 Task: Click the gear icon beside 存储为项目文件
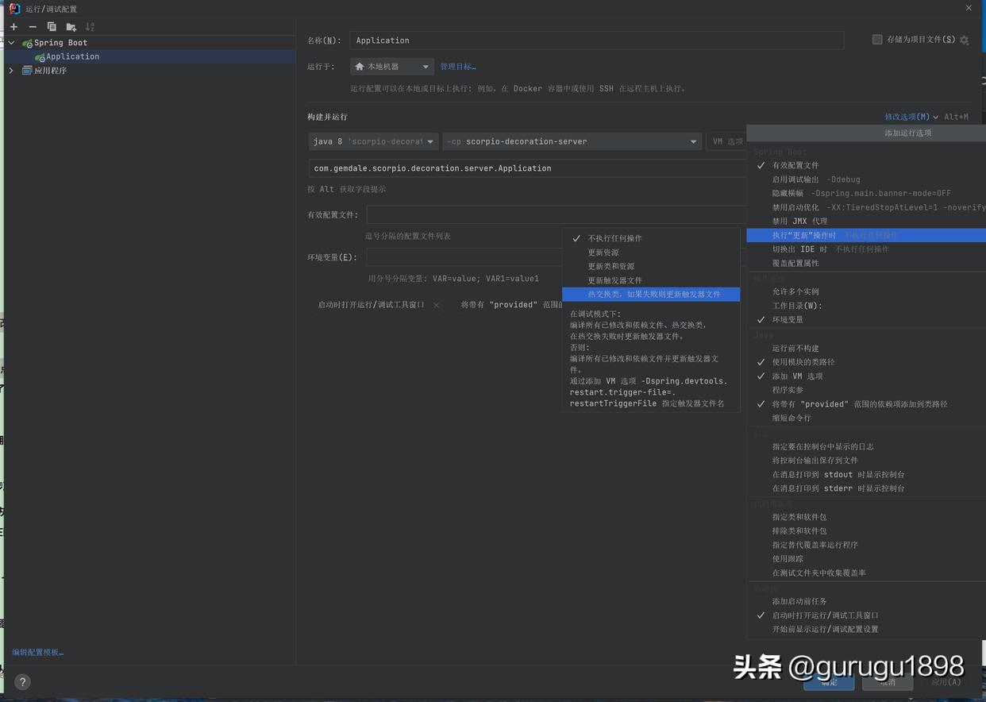pos(964,39)
